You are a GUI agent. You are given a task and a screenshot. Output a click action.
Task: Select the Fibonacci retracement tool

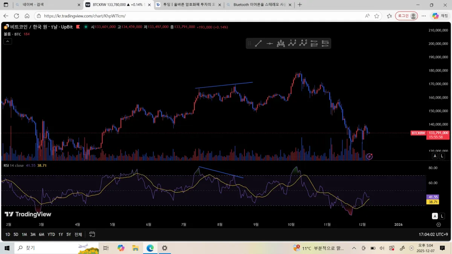(x=315, y=44)
